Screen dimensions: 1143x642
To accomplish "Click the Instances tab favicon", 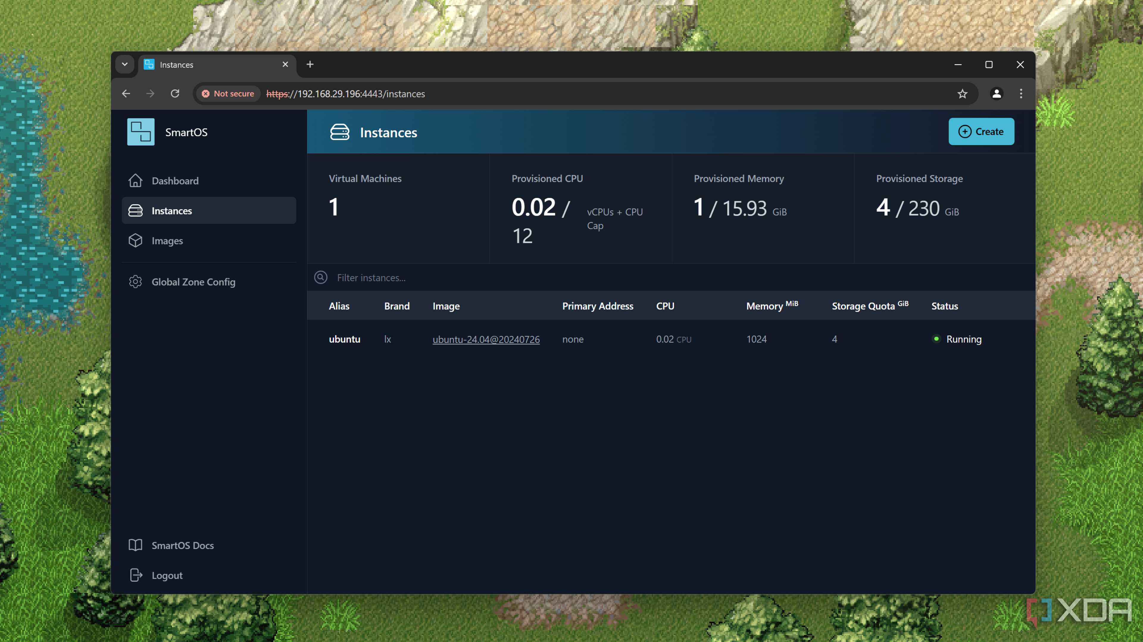I will (x=149, y=64).
